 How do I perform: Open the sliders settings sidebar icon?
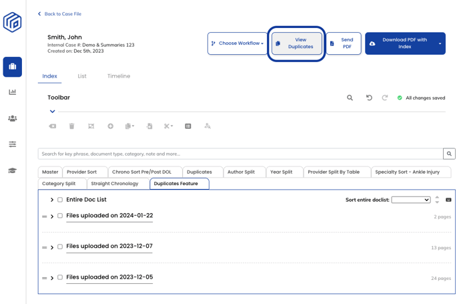click(x=12, y=144)
